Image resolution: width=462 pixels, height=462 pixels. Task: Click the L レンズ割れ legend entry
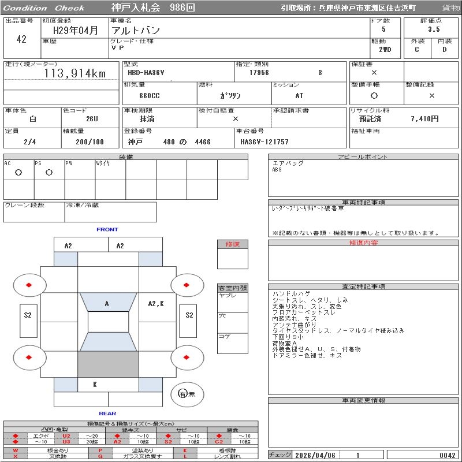coord(216,456)
